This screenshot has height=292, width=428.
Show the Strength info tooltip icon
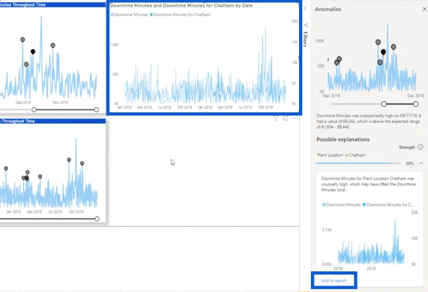(421, 147)
